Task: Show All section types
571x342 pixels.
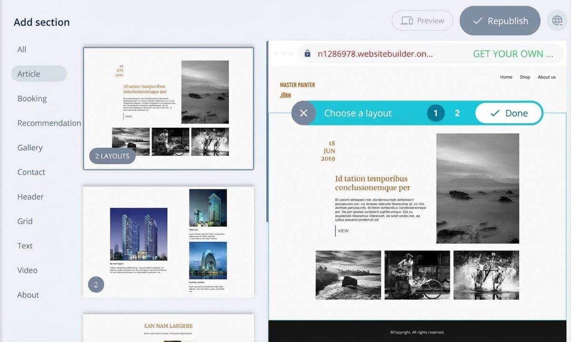Action: [22, 50]
